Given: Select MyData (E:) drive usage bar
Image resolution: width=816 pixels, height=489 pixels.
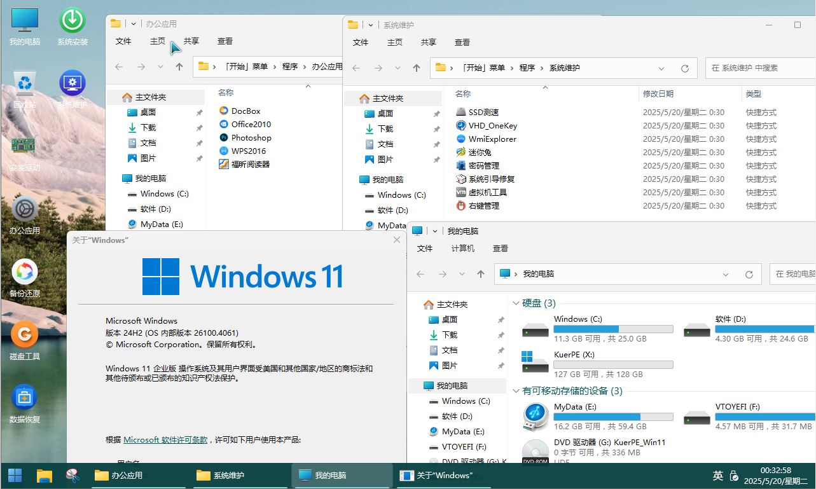Looking at the screenshot, I should click(613, 417).
